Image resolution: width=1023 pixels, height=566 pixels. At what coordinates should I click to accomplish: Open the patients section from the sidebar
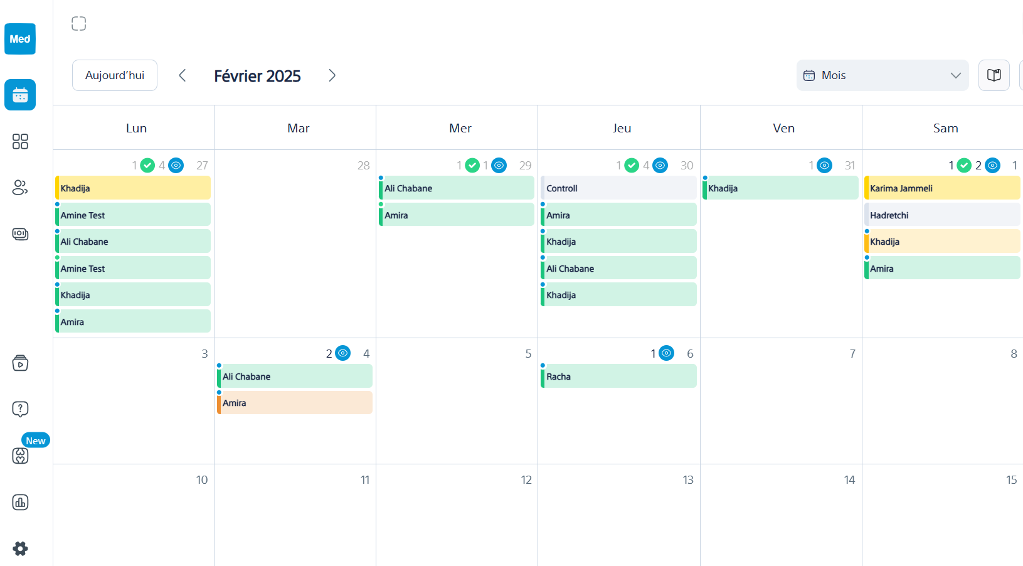[20, 188]
